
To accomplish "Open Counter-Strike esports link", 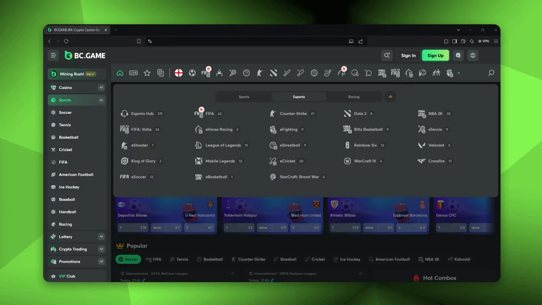I will [292, 113].
